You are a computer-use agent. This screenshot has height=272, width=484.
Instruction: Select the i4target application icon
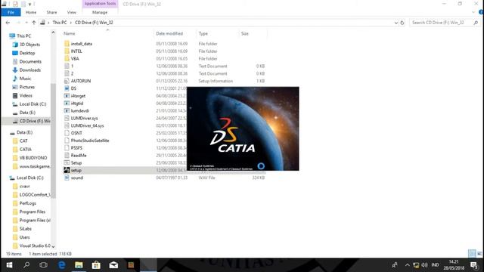point(67,96)
